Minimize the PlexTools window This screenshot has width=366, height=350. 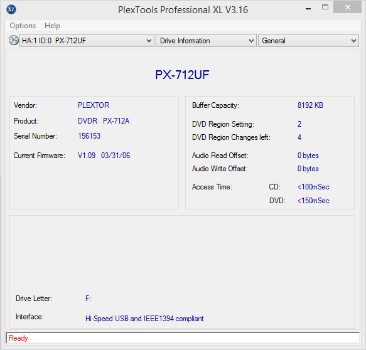(308, 9)
